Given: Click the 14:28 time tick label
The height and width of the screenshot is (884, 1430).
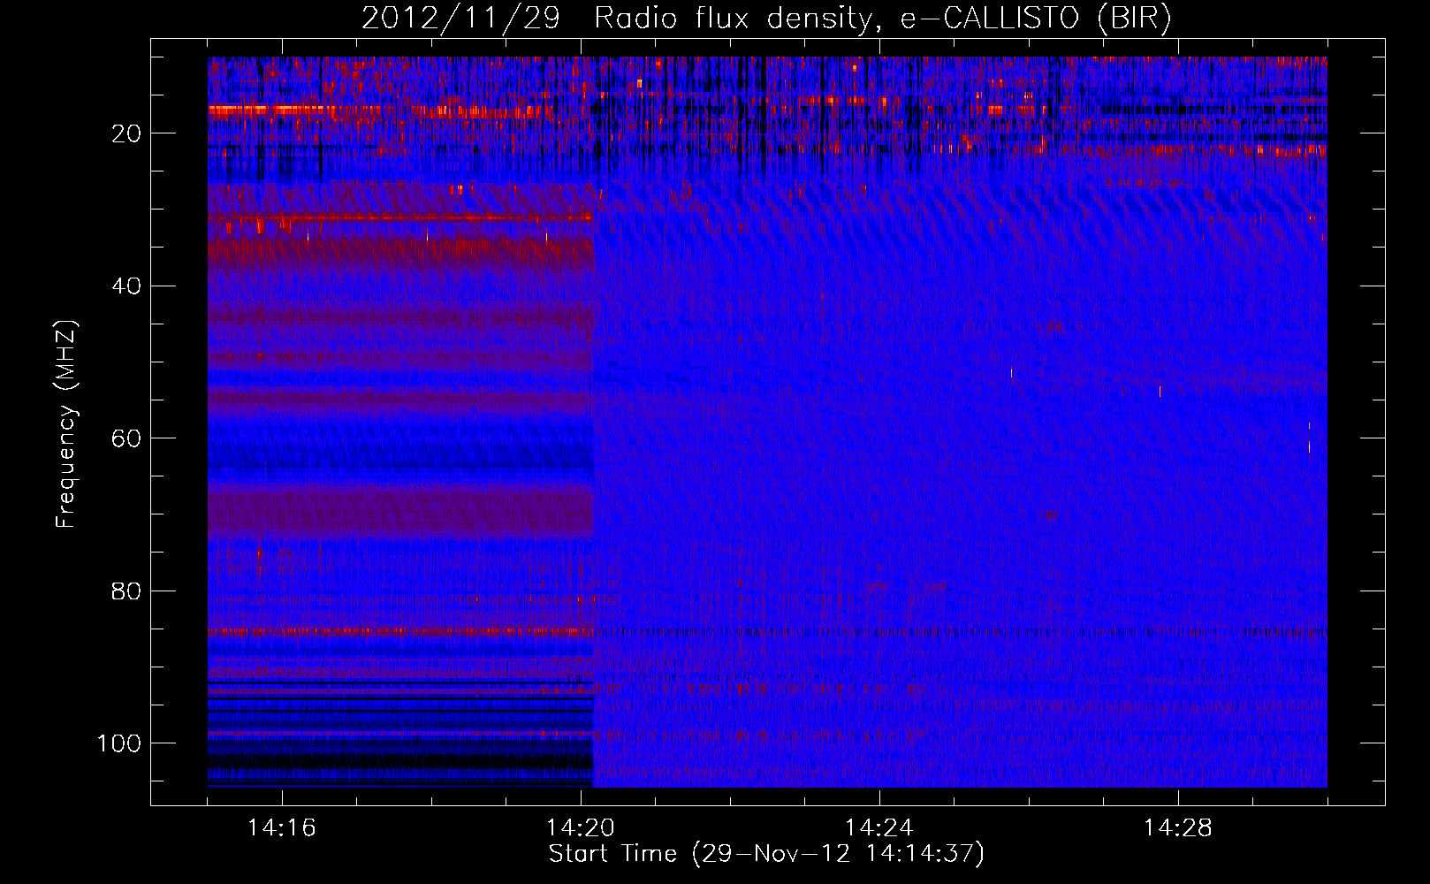Looking at the screenshot, I should 1178,827.
